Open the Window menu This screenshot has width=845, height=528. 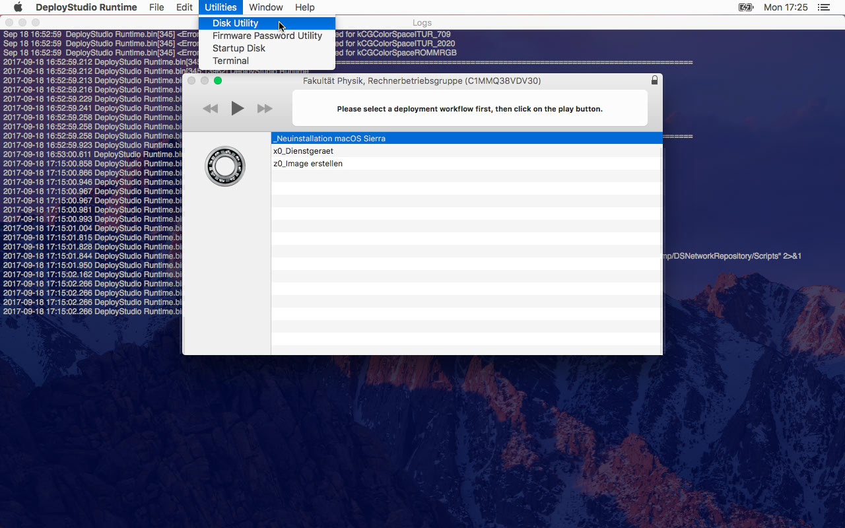tap(266, 7)
